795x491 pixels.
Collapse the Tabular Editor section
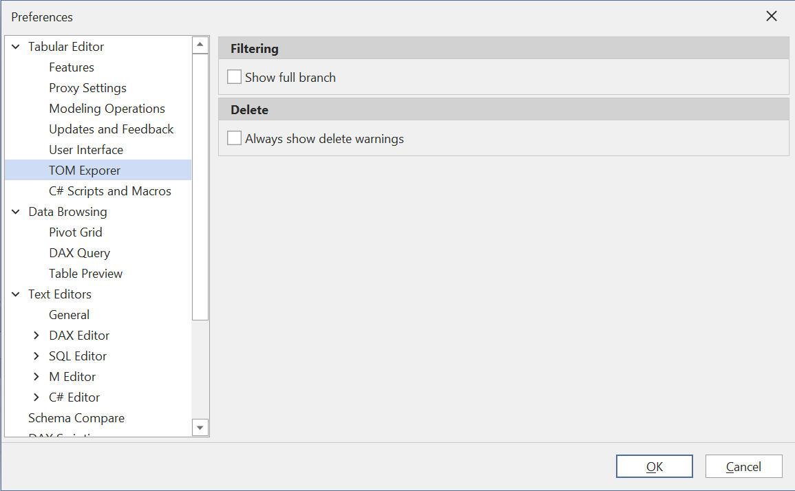(x=15, y=46)
